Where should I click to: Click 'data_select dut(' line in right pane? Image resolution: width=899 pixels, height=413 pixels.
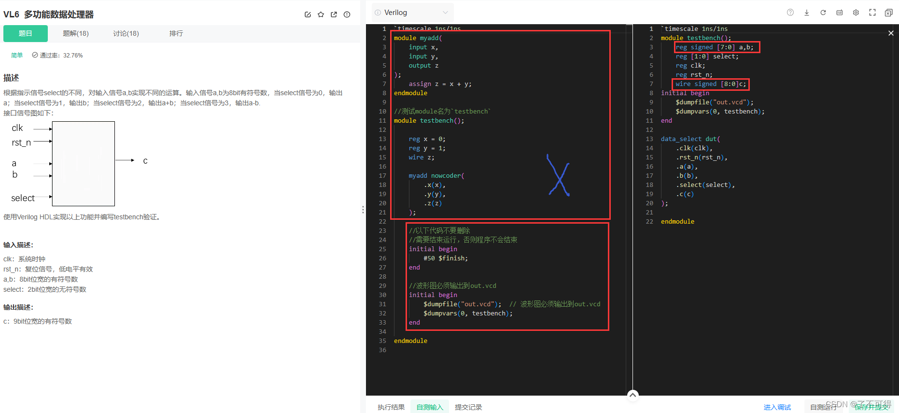click(x=690, y=139)
